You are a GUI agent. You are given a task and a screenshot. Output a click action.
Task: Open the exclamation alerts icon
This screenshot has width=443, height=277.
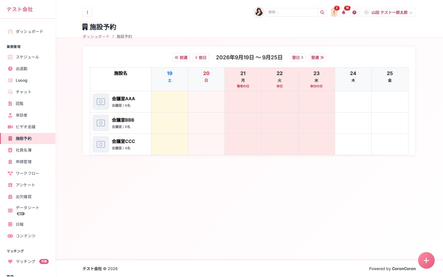tap(334, 12)
